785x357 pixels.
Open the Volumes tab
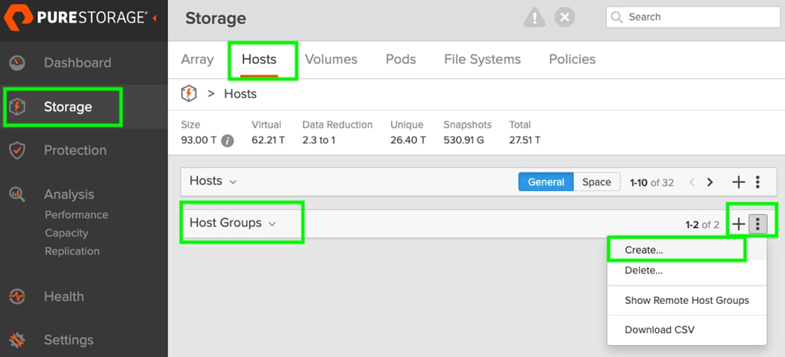(331, 60)
